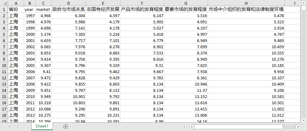Image resolution: width=307 pixels, height=131 pixels.
Task: Select cell containing 9.958
Action: (246, 72)
